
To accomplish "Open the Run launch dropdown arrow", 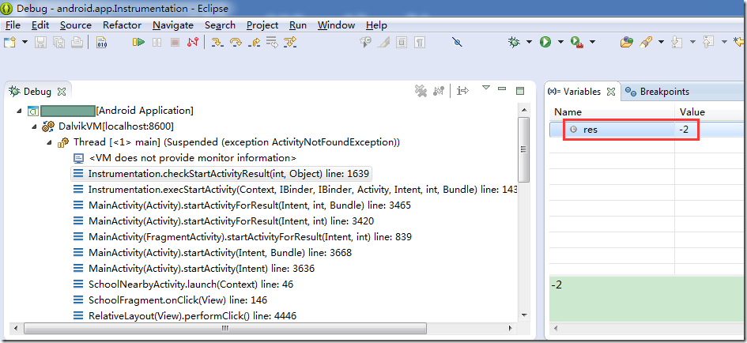I will click(x=560, y=43).
